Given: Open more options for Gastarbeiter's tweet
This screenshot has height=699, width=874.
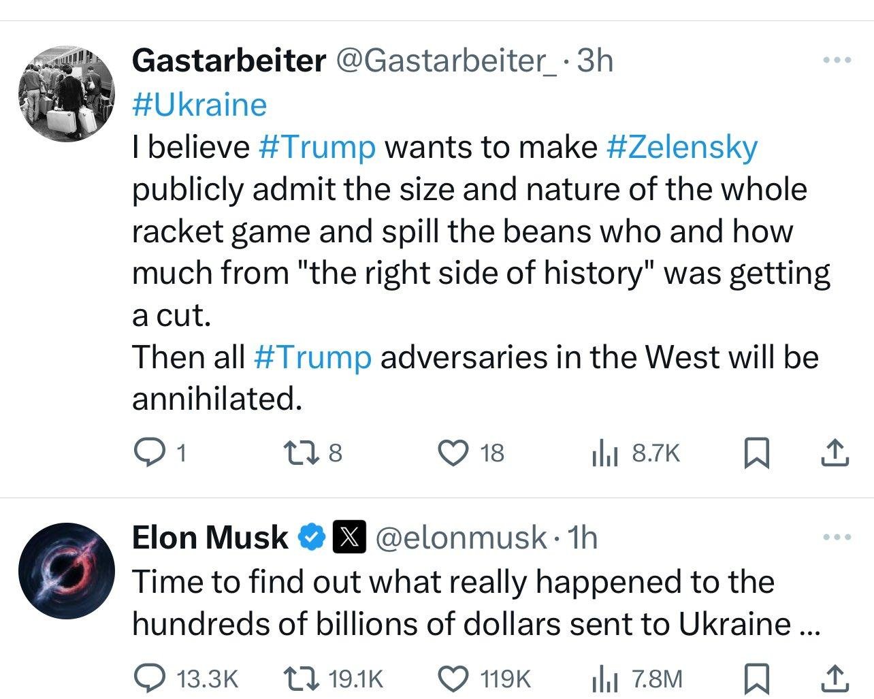Looking at the screenshot, I should [x=837, y=61].
